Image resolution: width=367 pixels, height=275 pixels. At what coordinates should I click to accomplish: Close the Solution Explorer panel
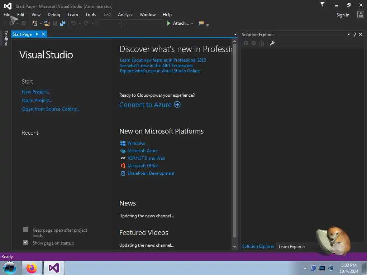pyautogui.click(x=361, y=34)
